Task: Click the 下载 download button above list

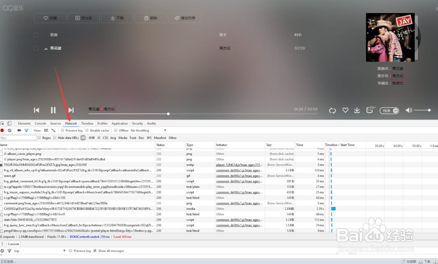Action: pyautogui.click(x=117, y=18)
